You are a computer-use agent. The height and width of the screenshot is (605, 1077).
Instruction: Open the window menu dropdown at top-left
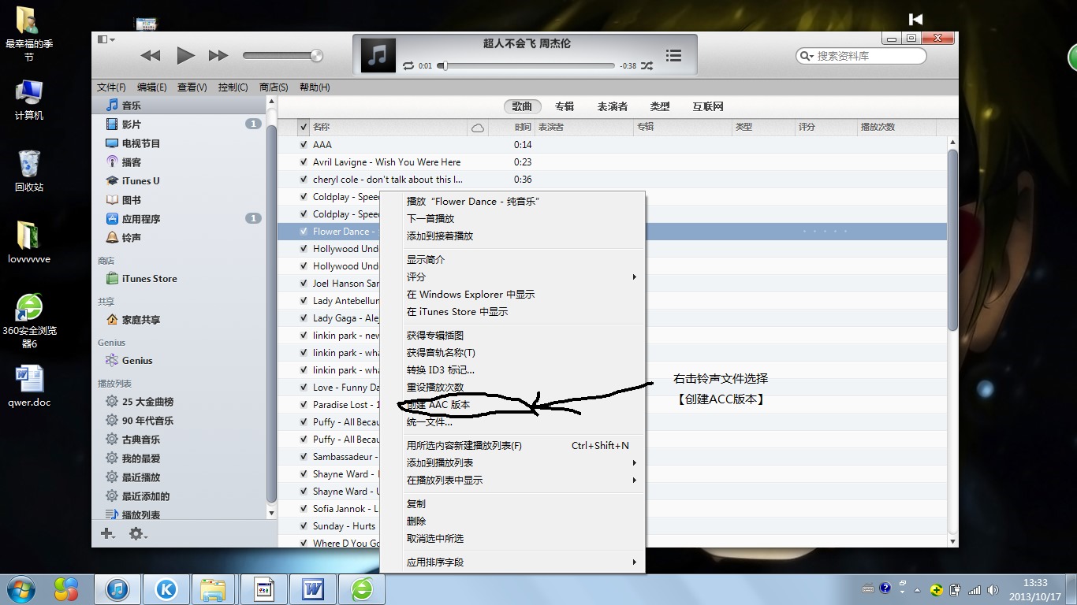click(x=106, y=39)
